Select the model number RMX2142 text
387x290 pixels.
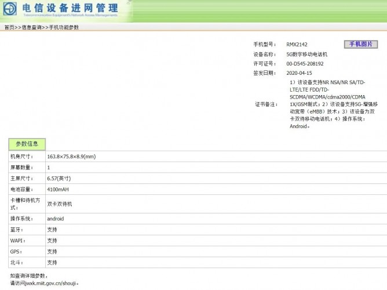[297, 45]
